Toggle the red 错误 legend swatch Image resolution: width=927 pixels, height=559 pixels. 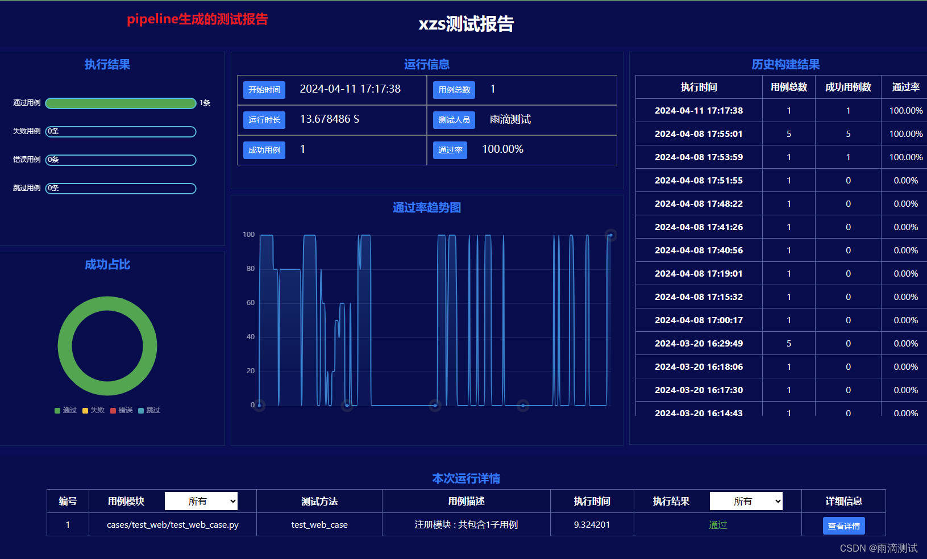pos(113,410)
